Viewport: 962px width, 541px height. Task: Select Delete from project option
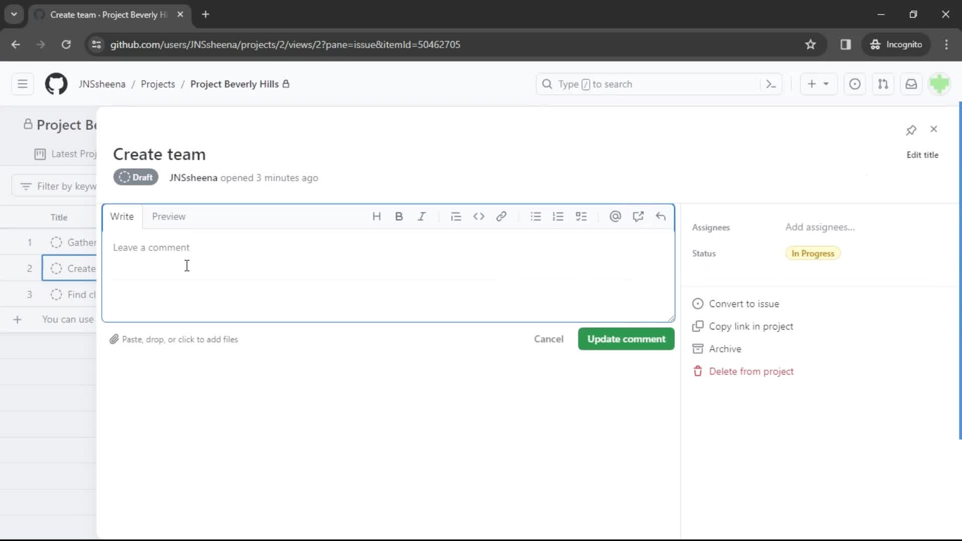coord(751,371)
